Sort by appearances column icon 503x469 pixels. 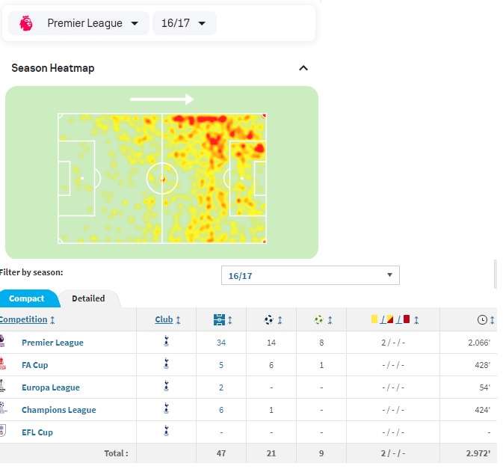219,319
